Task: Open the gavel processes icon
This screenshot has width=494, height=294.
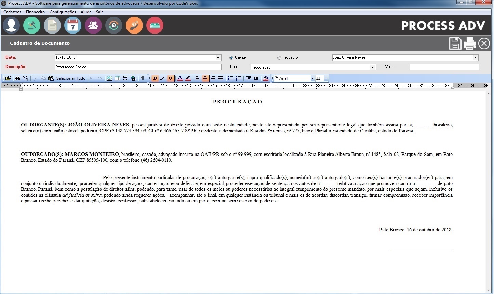Action: click(32, 26)
